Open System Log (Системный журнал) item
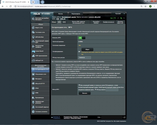Viewport: 157px width, 125px height. click(x=40, y=107)
